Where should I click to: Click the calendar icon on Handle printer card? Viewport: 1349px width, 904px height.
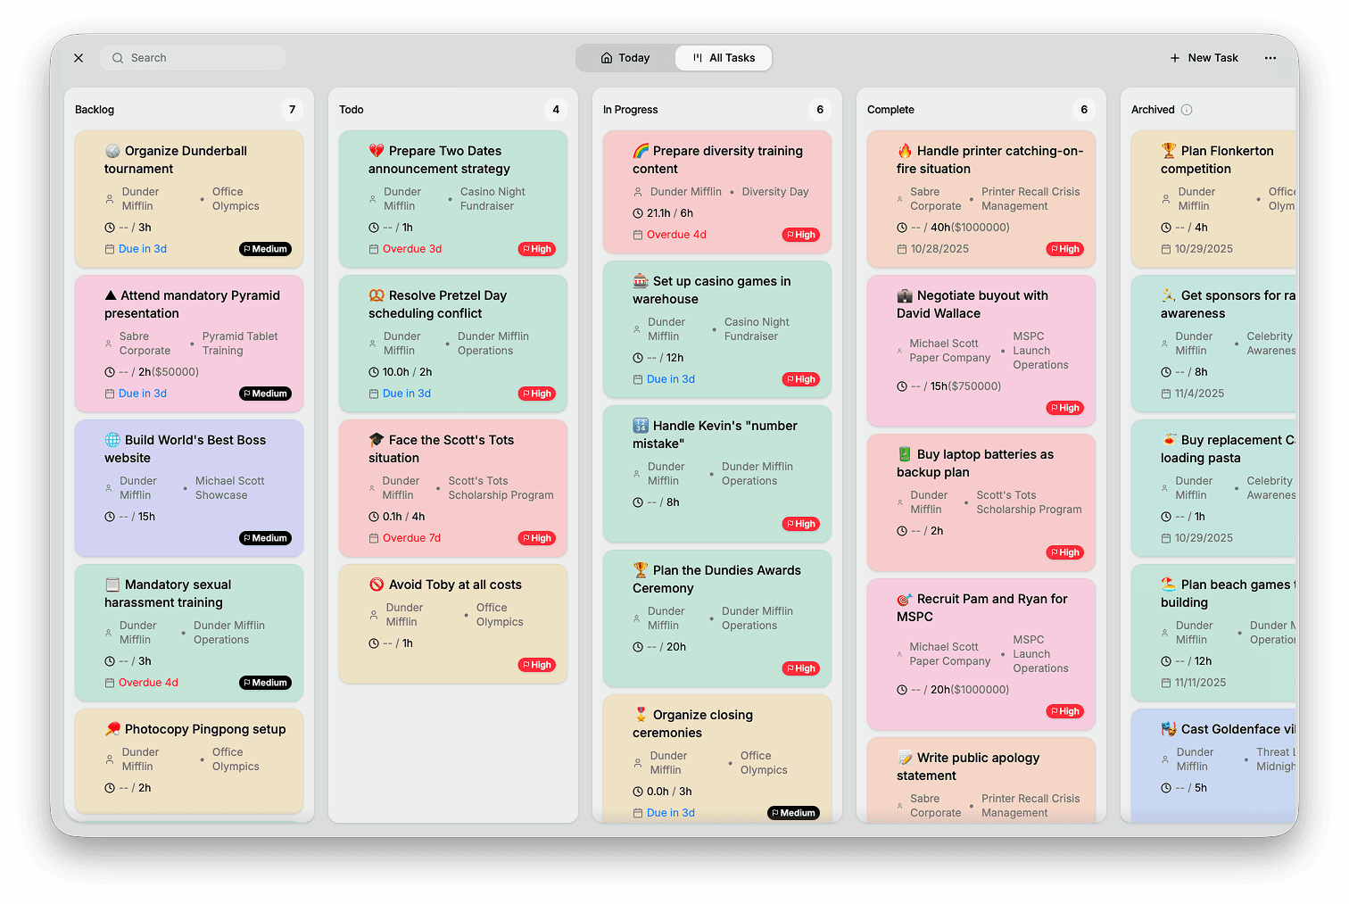point(900,249)
